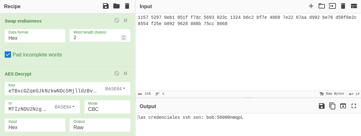Clear input and output with the trash icon
The width and height of the screenshot is (361, 136).
(343, 6)
